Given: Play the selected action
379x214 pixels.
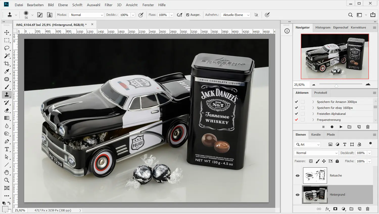Looking at the screenshot, I should coord(341,127).
